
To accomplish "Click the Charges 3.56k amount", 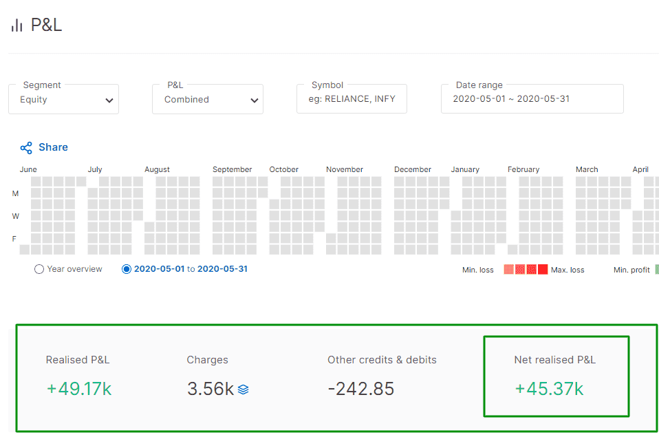I will pyautogui.click(x=210, y=389).
